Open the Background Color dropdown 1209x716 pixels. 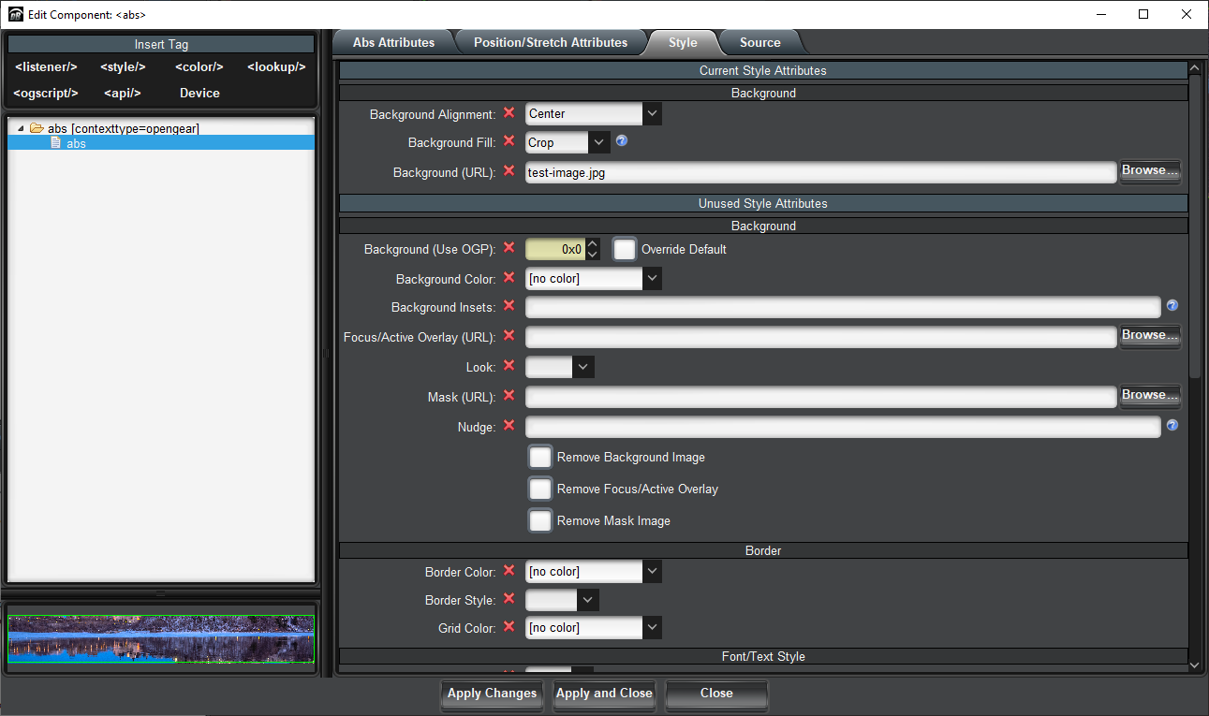653,279
